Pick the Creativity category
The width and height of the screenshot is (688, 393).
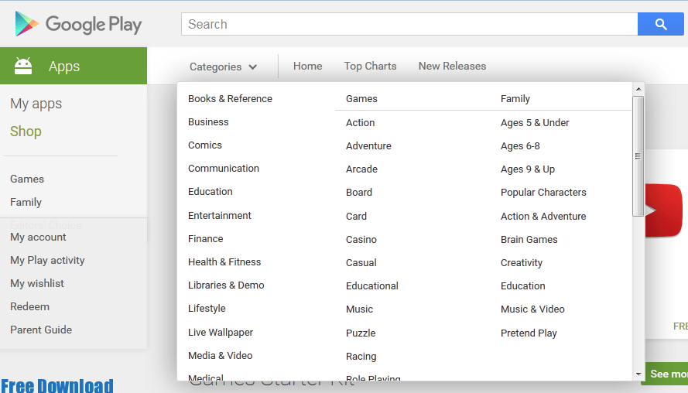point(522,263)
